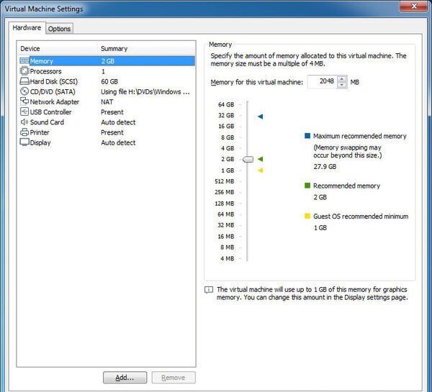Image resolution: width=432 pixels, height=392 pixels.
Task: Select the Network Adapter row label
Action: [55, 102]
